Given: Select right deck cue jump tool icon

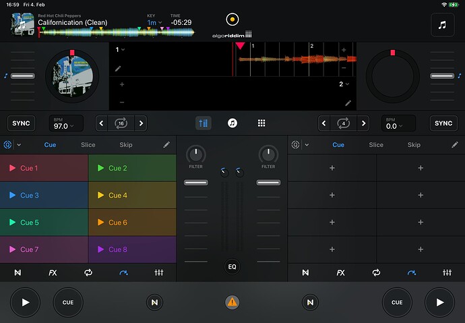Looking at the screenshot, I should 411,272.
